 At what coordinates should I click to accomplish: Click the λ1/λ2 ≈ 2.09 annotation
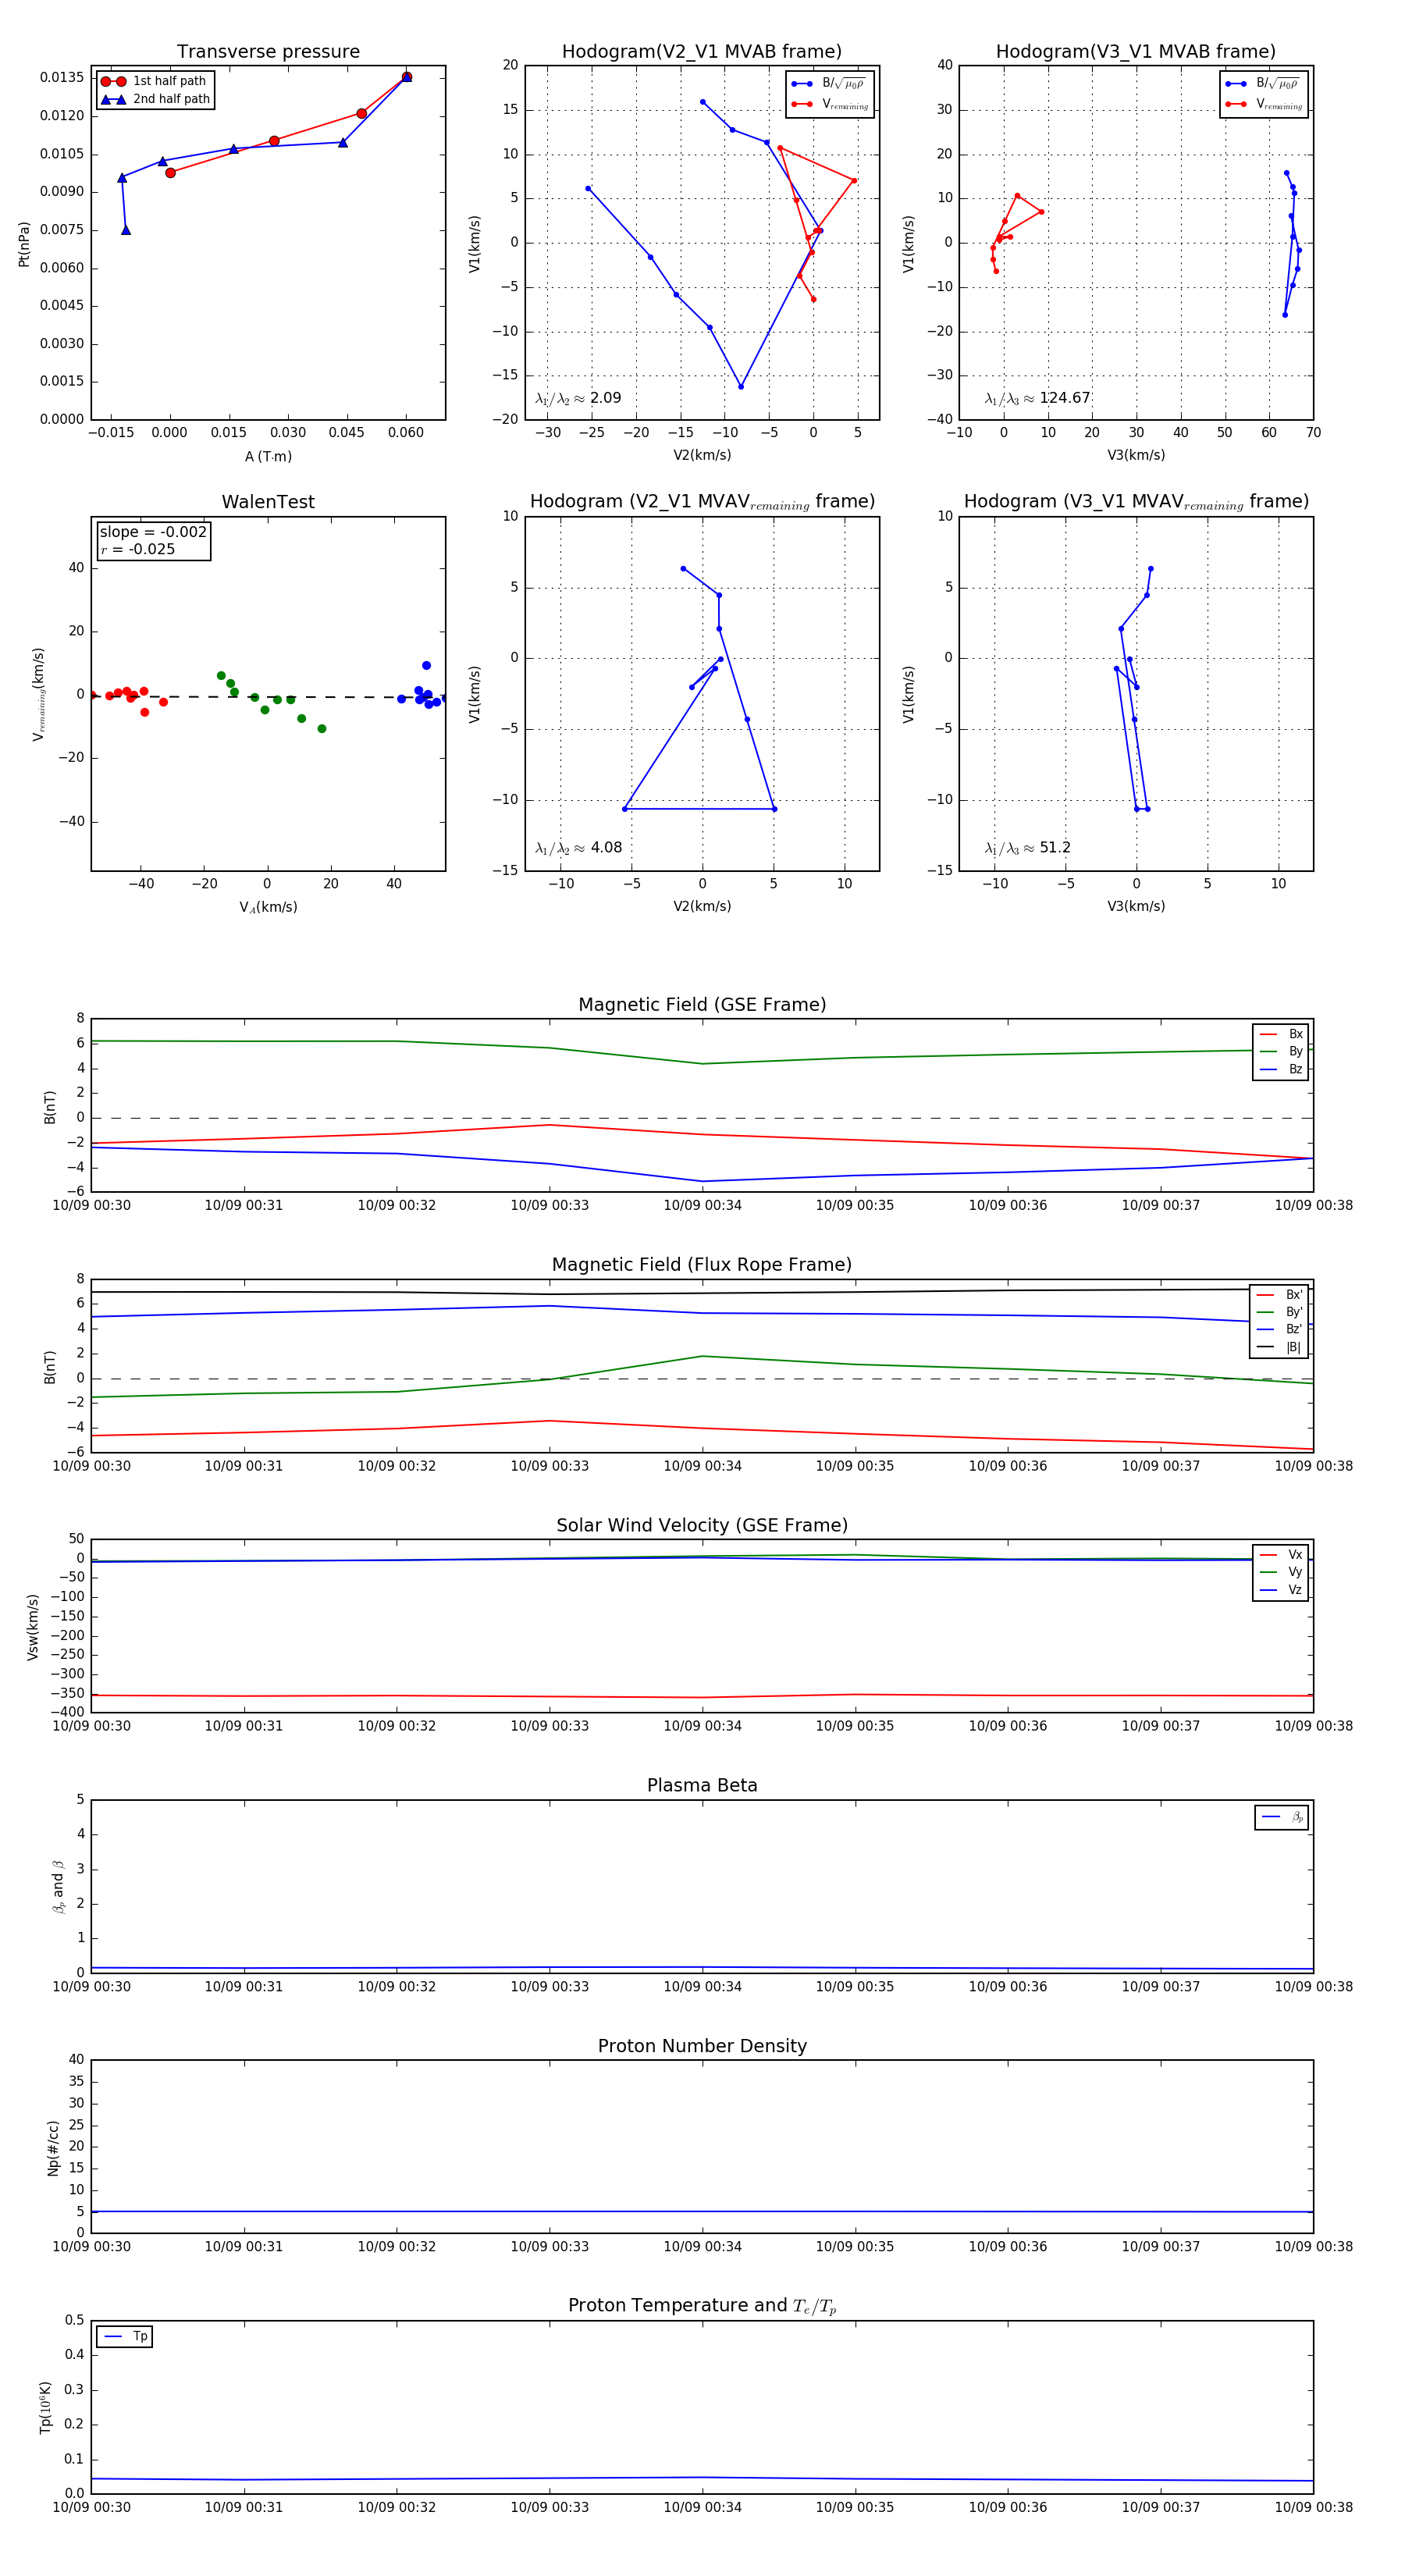click(x=578, y=398)
